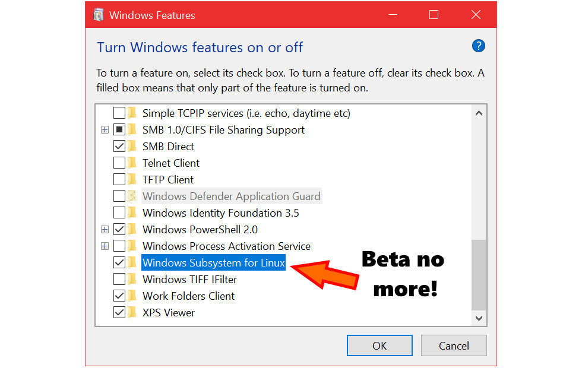Select the Work Folders Client label

[189, 296]
